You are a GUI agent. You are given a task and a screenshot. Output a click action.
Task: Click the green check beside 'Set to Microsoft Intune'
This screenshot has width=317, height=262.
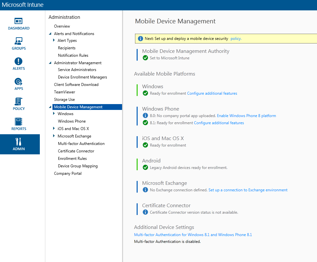point(145,58)
